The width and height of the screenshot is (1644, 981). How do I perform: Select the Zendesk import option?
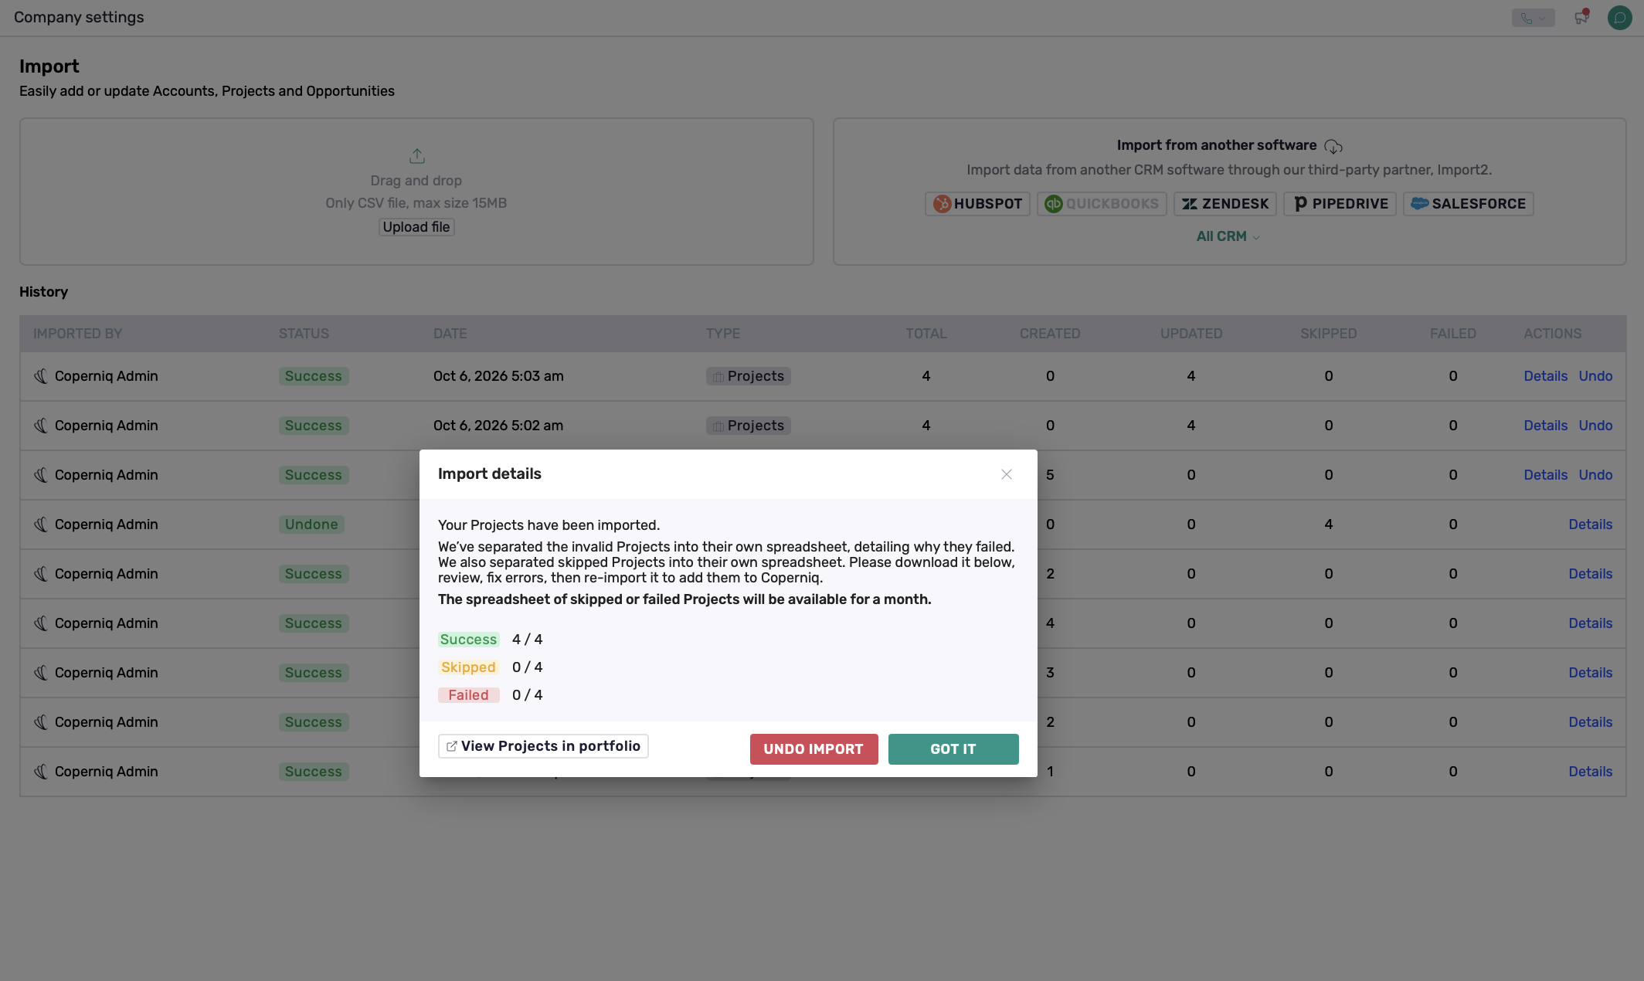[x=1225, y=204]
